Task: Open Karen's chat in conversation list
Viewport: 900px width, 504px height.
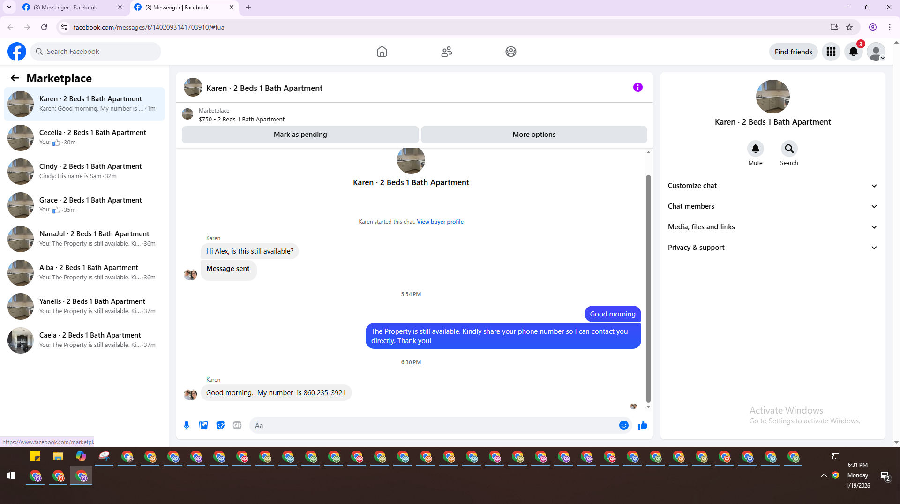Action: click(84, 104)
